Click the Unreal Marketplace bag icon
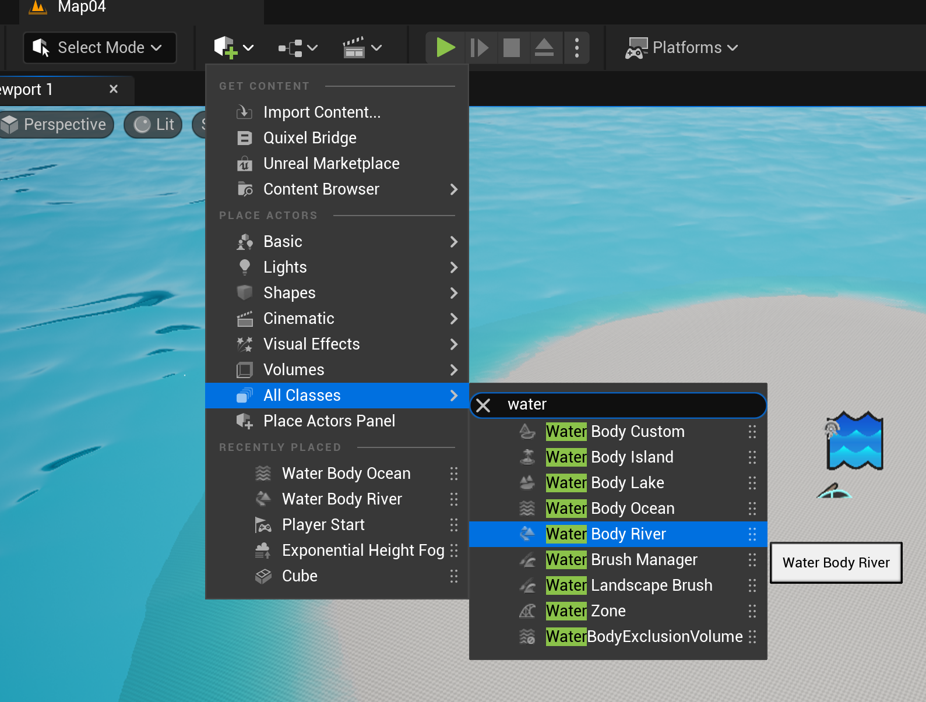Screen dimensions: 926x702 (245, 164)
